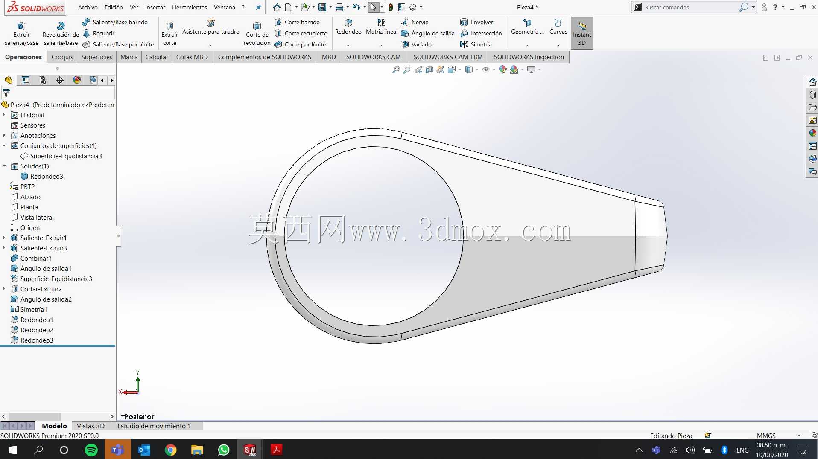The image size is (818, 459).
Task: Click the Curvas tool
Action: 558,27
